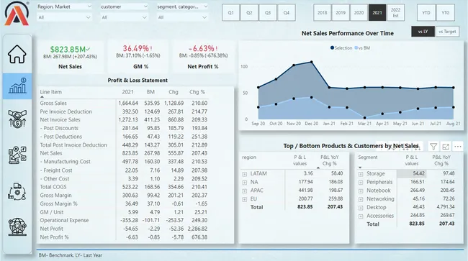Open the Supply Chain truck icon page
This screenshot has height=261, width=468.
point(17,191)
